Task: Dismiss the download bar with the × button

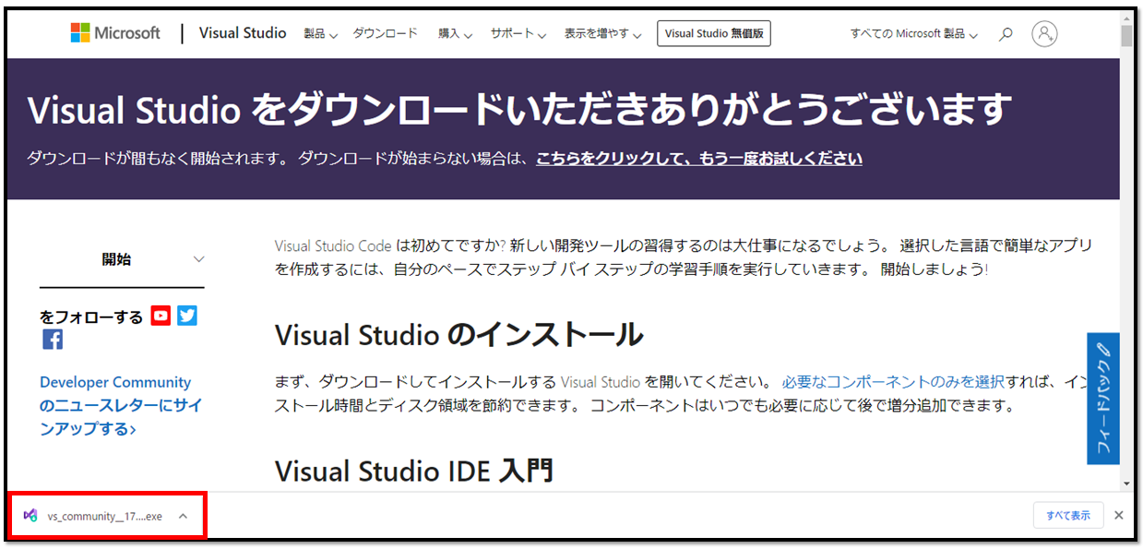Action: pos(1118,516)
